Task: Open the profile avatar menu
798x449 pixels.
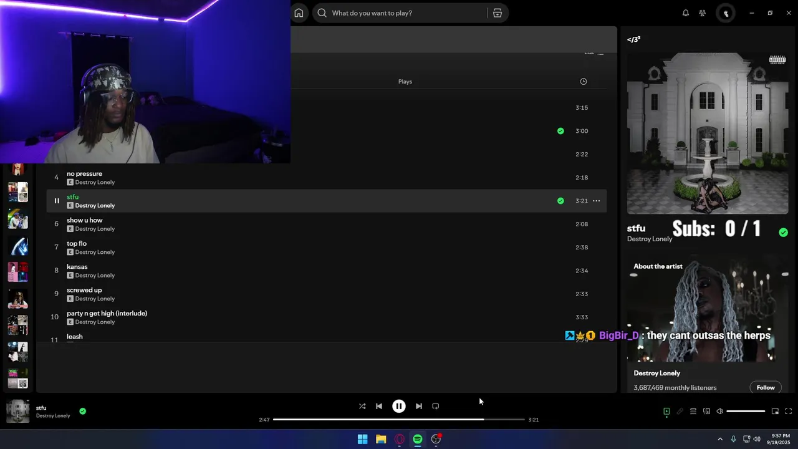Action: [x=726, y=13]
